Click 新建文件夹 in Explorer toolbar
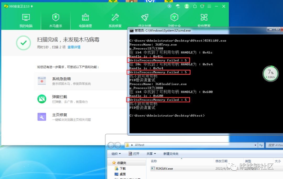The image size is (283, 179). 171,154
